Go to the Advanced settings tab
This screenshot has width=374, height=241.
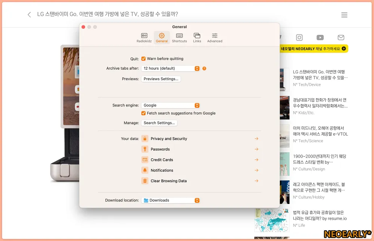coord(215,38)
